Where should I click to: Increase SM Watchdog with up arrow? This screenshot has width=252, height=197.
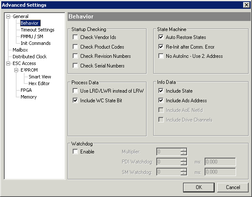click(x=184, y=170)
